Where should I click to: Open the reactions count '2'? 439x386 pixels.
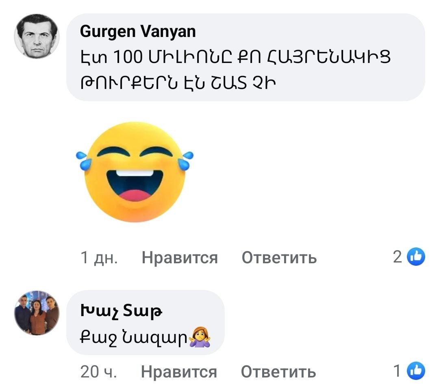point(397,256)
